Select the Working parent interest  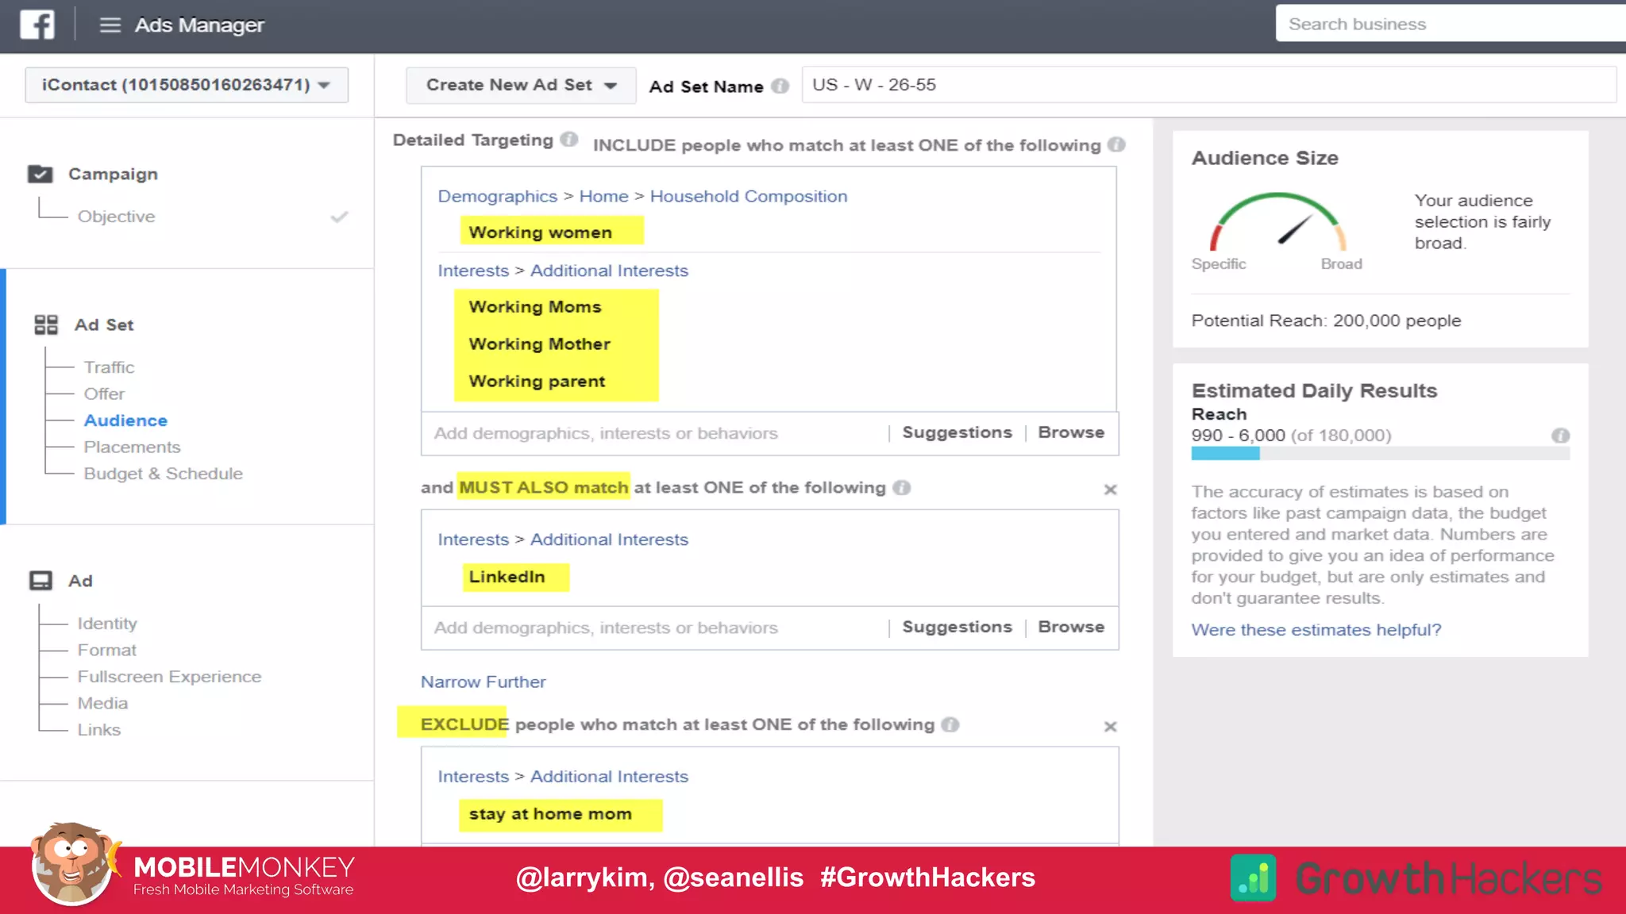537,382
